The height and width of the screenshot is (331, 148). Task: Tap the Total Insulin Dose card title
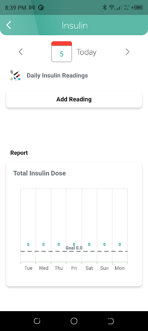point(39,173)
